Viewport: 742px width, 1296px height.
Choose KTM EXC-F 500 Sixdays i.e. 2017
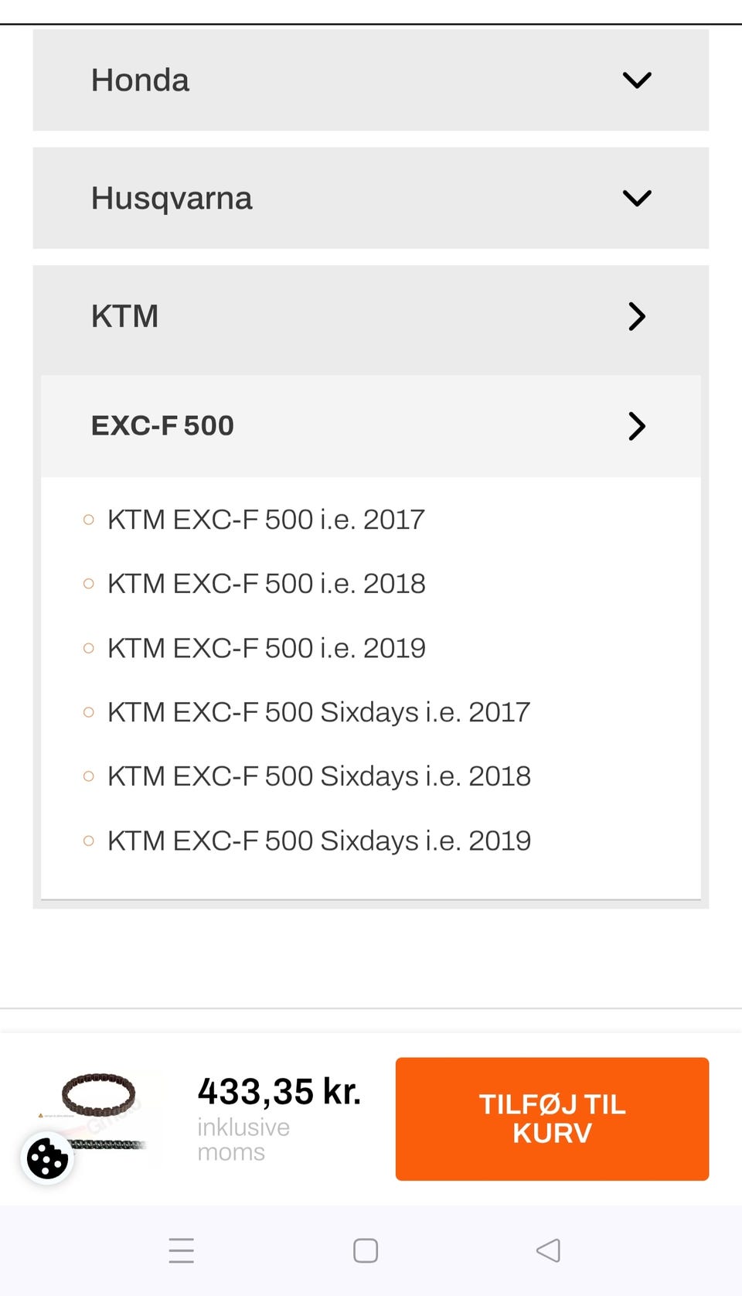[318, 712]
